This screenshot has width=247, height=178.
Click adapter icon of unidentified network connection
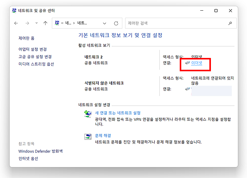point(187,89)
